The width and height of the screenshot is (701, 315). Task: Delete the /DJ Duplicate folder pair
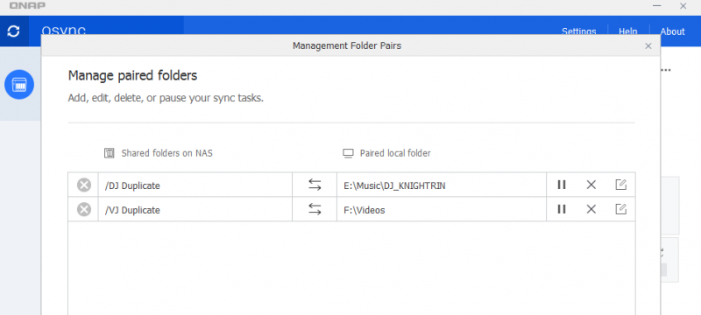point(591,185)
